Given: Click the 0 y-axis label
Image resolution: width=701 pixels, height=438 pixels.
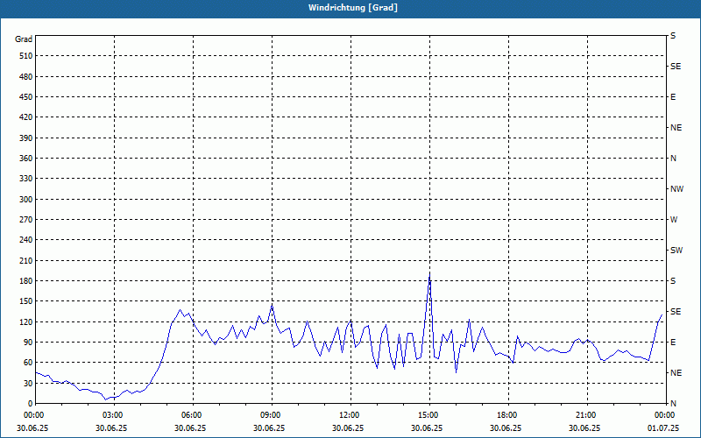Looking at the screenshot, I should click(x=31, y=404).
